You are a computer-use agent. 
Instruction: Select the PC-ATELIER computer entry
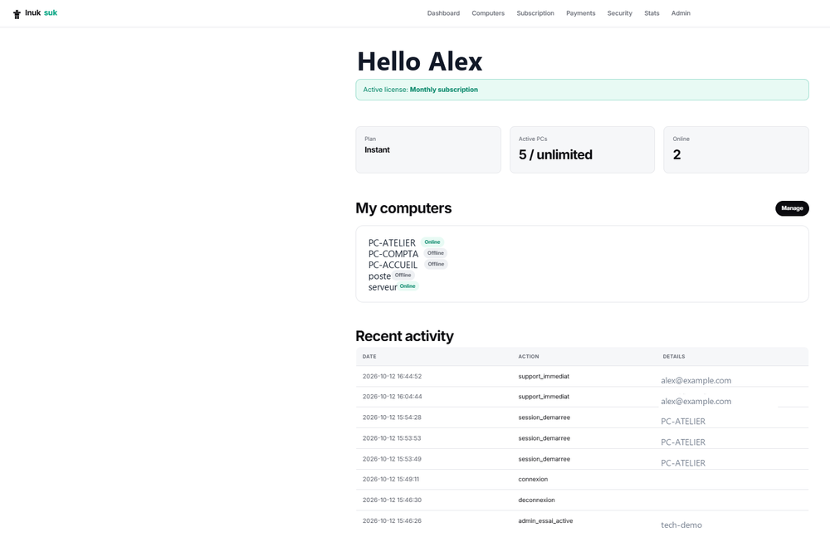(x=392, y=243)
